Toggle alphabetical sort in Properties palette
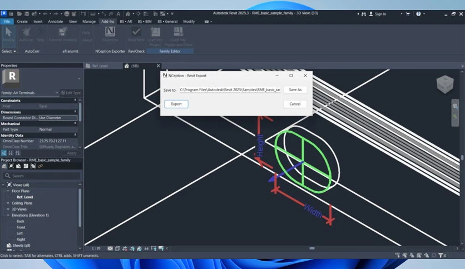The height and width of the screenshot is (269, 465). 11,153
